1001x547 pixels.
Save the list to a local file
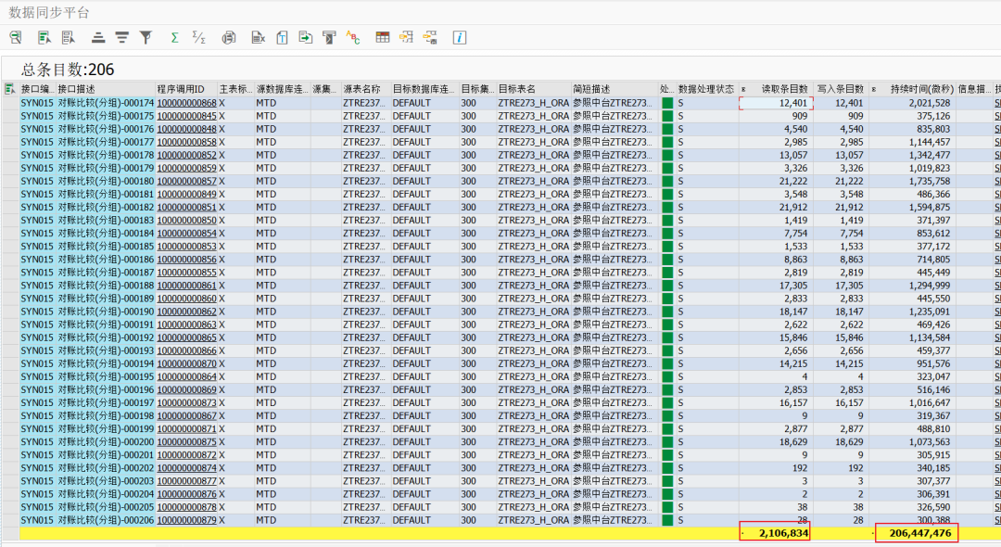pyautogui.click(x=306, y=38)
